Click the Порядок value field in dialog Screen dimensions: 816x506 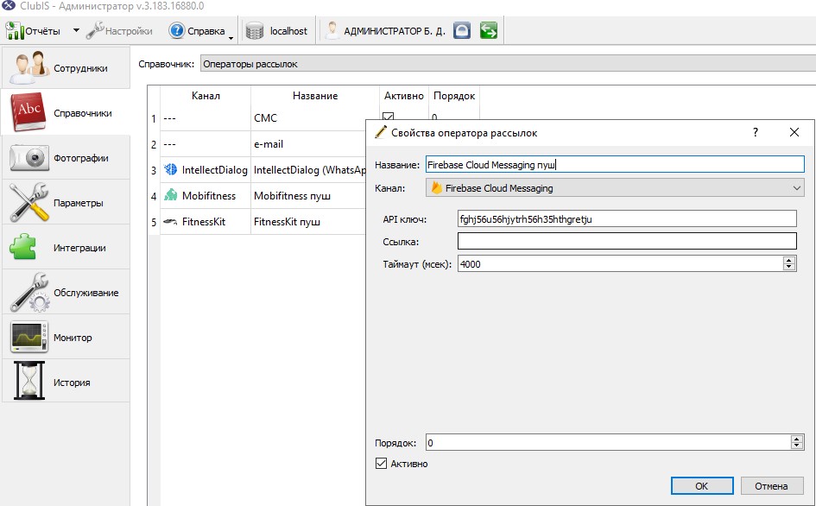608,442
